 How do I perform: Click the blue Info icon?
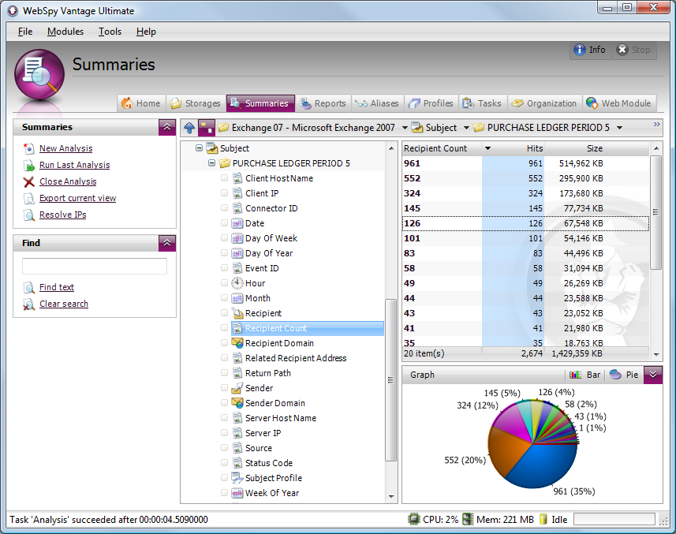tap(580, 50)
